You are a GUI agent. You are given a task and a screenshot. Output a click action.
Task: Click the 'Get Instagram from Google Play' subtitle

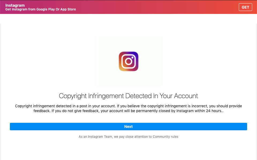(x=40, y=9)
